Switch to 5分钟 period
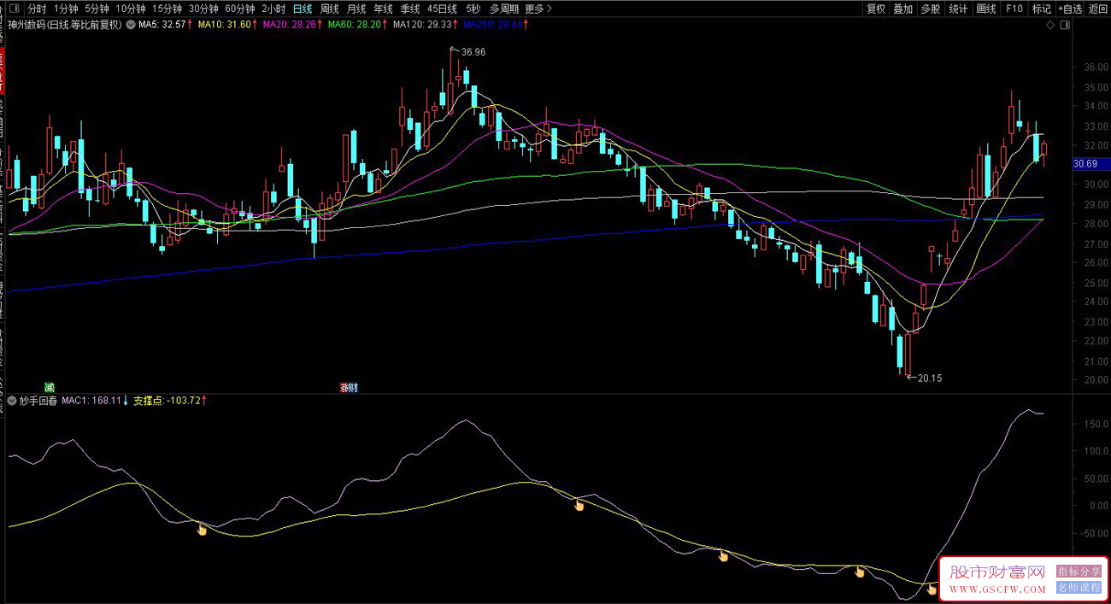Image resolution: width=1111 pixels, height=604 pixels. (x=97, y=9)
